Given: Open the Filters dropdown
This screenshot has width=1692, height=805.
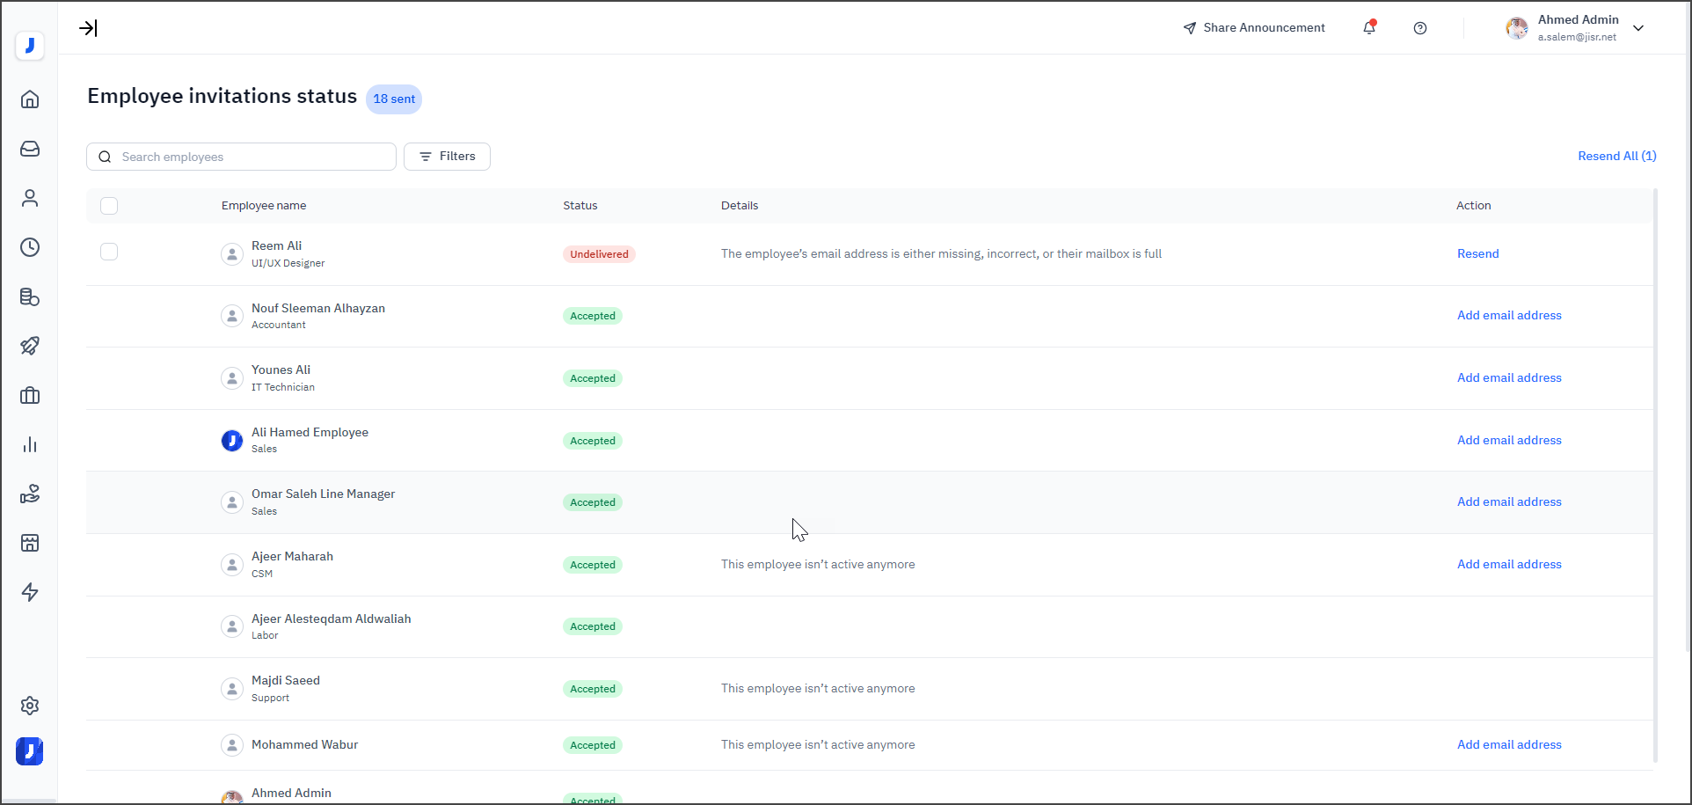Looking at the screenshot, I should [447, 157].
